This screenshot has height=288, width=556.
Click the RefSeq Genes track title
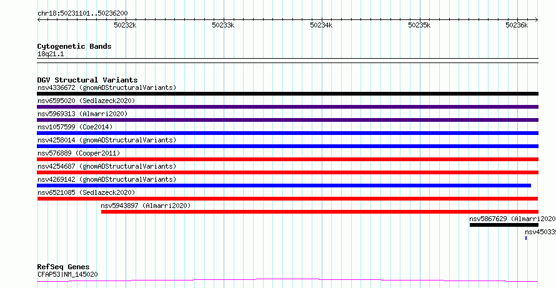click(x=64, y=267)
